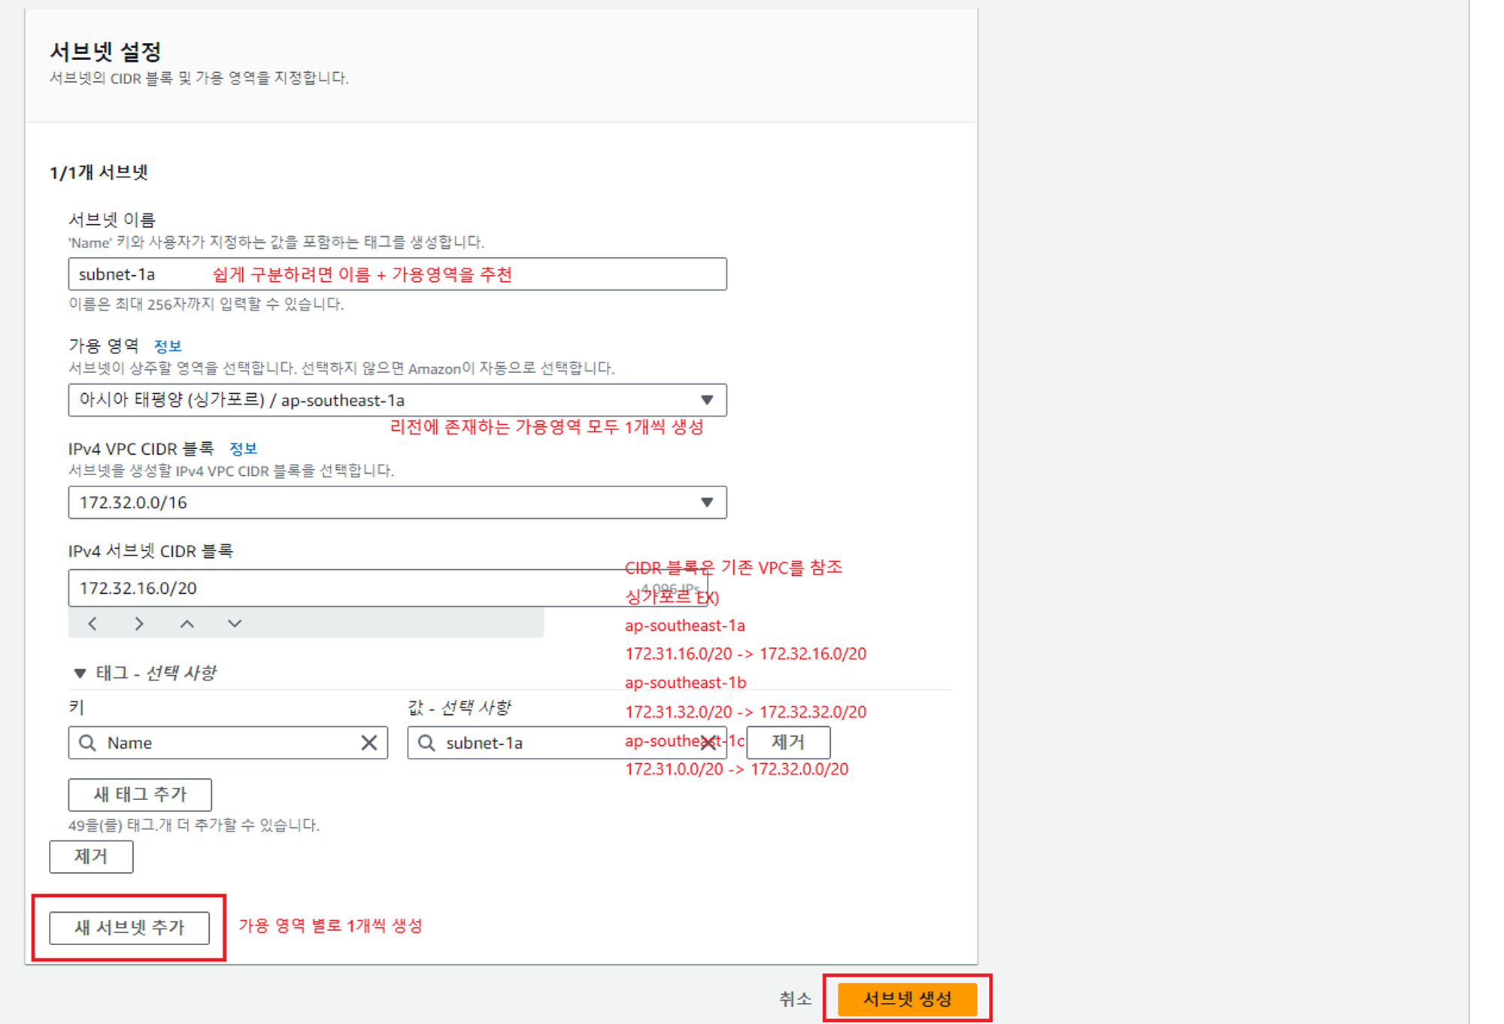Click search icon in the value field
The image size is (1504, 1024).
426,743
